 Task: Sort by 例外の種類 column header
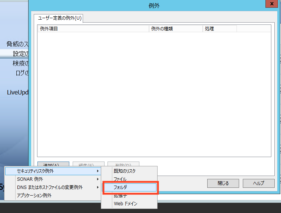pos(175,29)
